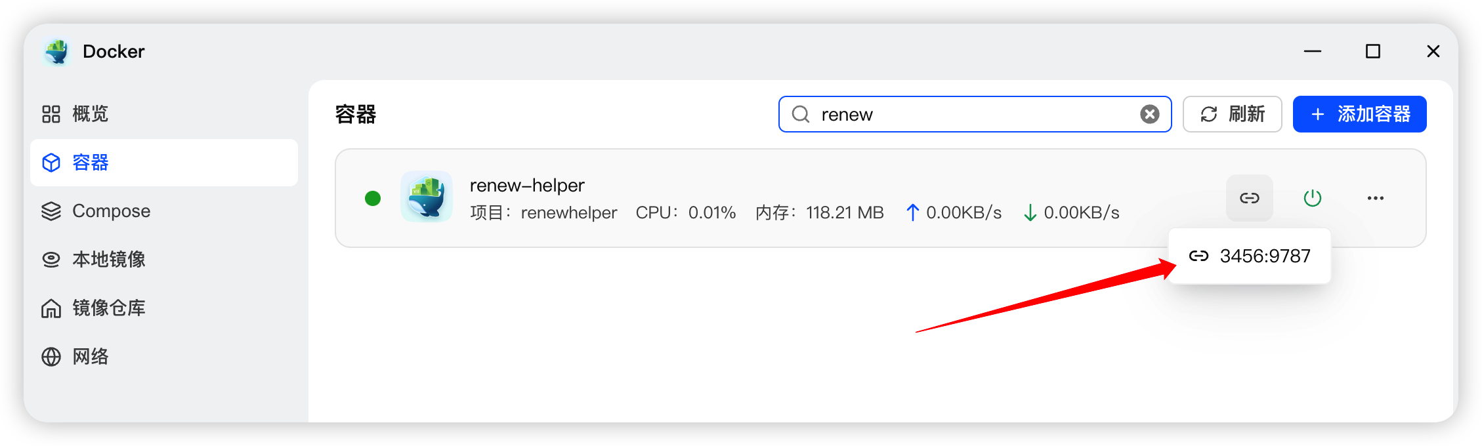Open the Compose section
Image resolution: width=1482 pixels, height=446 pixels.
(x=96, y=211)
